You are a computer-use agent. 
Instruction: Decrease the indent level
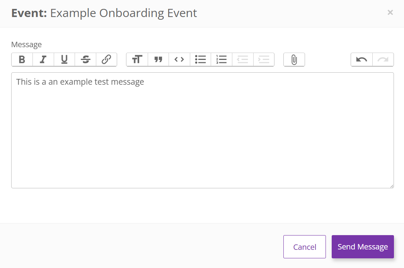tap(242, 60)
